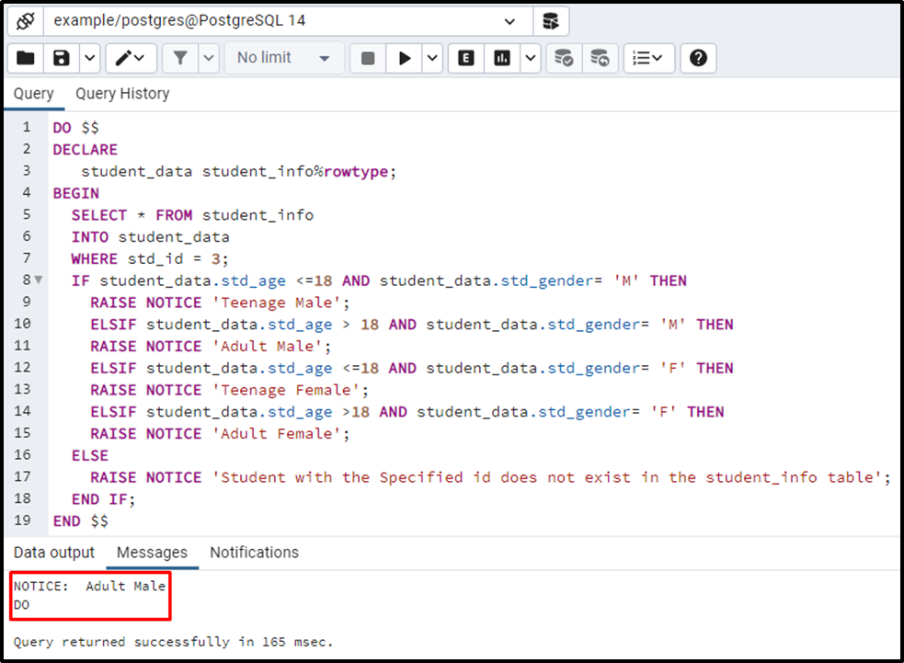
Task: View the Data output panel
Action: (x=53, y=553)
